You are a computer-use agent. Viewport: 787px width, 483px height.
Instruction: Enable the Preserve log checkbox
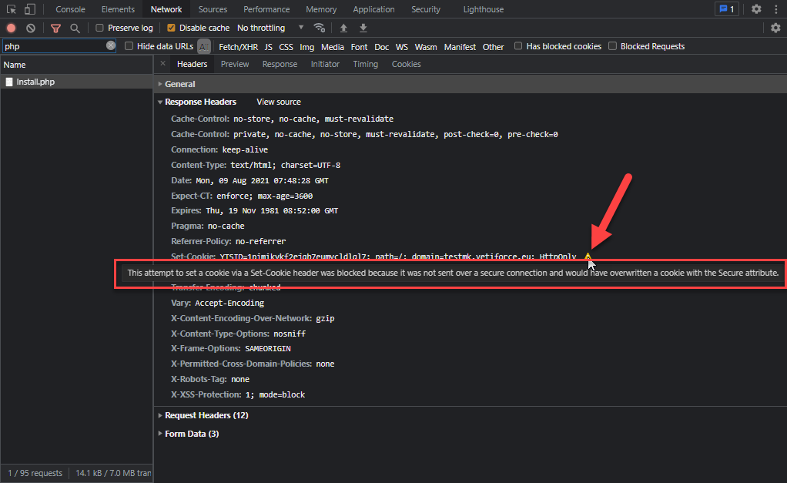pyautogui.click(x=100, y=28)
